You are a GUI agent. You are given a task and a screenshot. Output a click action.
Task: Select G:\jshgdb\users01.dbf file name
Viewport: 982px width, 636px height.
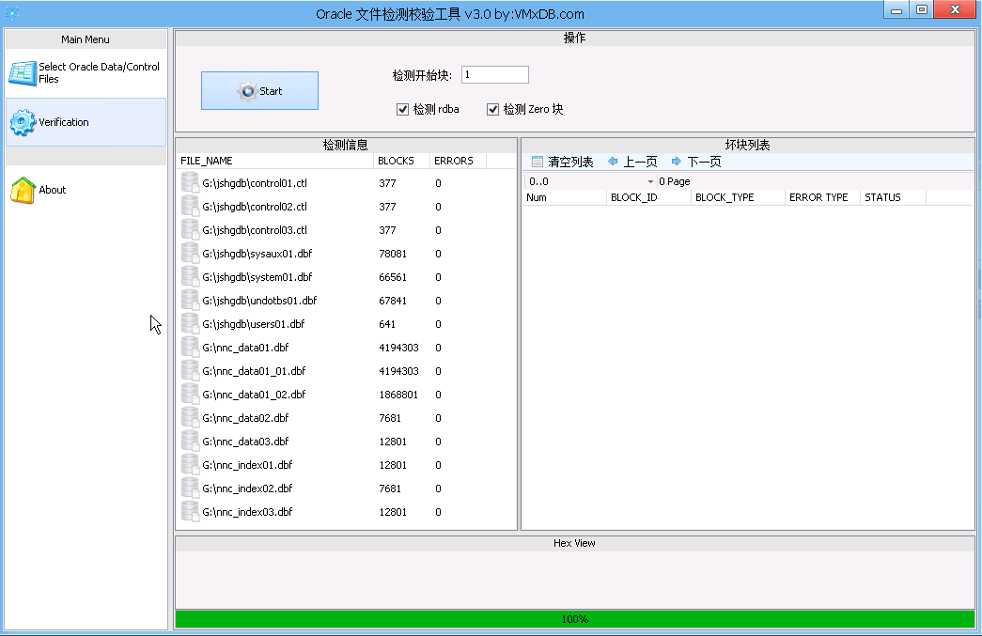(254, 323)
